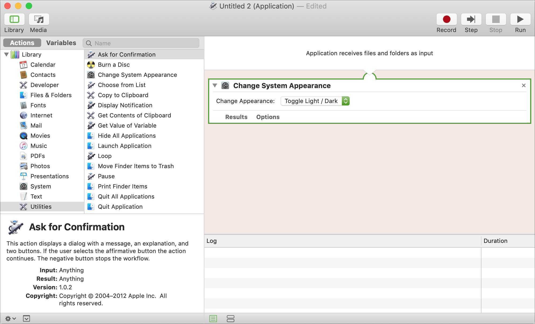Screen dimensions: 535x324
Task: Open the Media browser icon
Action: tap(39, 19)
